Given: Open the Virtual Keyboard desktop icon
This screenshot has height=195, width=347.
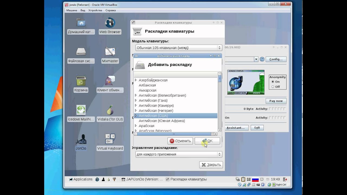Looking at the screenshot, I should tap(110, 142).
